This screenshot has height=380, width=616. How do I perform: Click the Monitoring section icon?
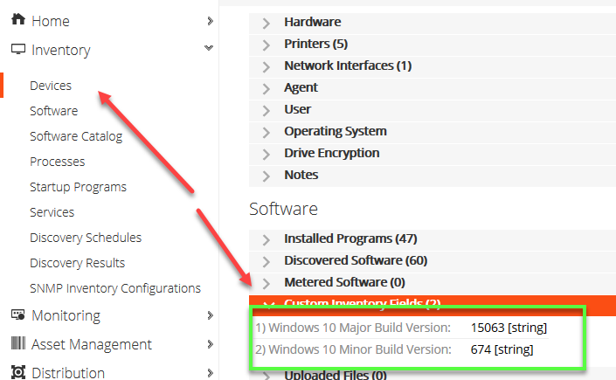[17, 315]
